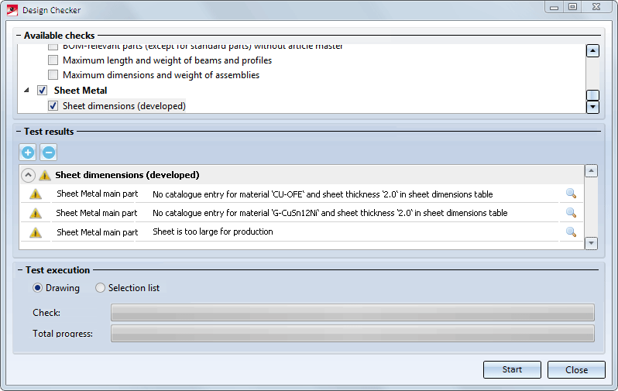The width and height of the screenshot is (618, 391).
Task: Click the Design Checker title bar app icon
Action: click(12, 10)
